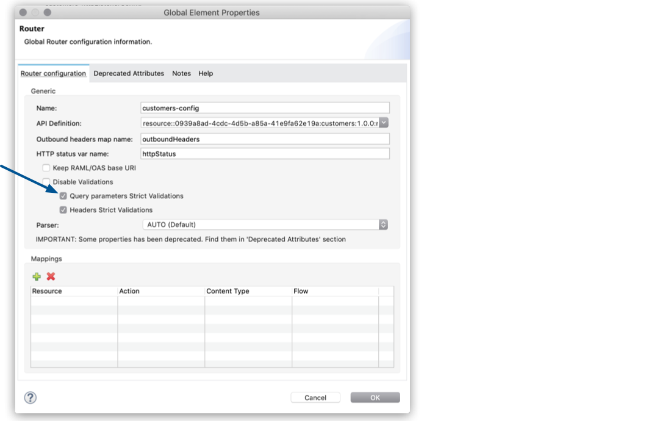
Task: Dismiss the dialog with Cancel
Action: click(315, 397)
